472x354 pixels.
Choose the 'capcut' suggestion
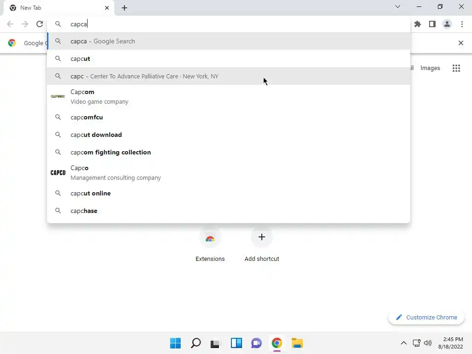coord(229,59)
